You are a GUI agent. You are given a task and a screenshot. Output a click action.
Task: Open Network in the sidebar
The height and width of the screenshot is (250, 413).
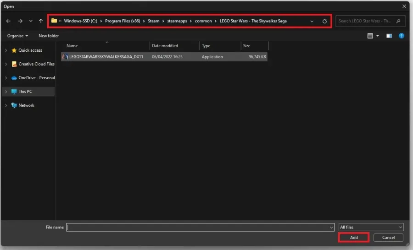(x=26, y=105)
